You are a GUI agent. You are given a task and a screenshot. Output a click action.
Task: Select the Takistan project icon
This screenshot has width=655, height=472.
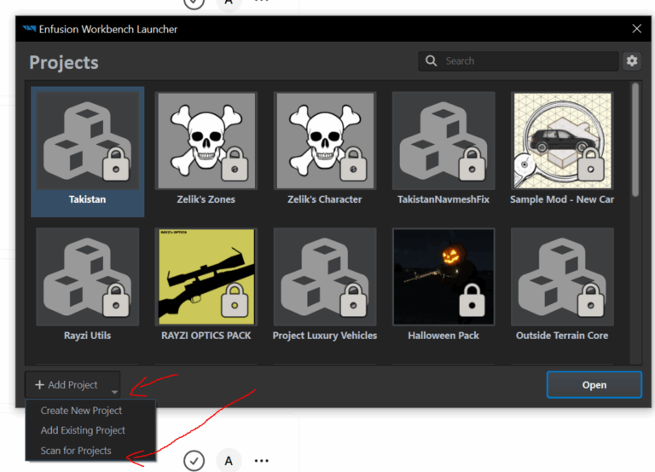87,141
